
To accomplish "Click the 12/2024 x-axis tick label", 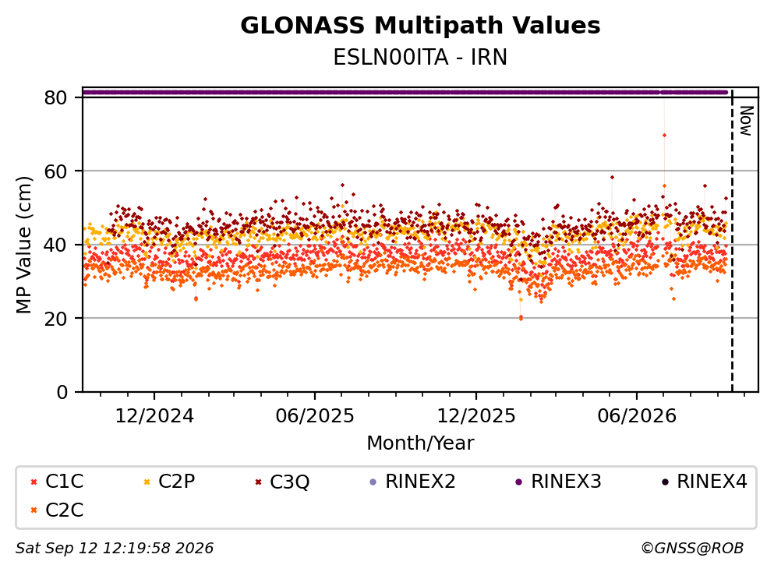I will [154, 416].
